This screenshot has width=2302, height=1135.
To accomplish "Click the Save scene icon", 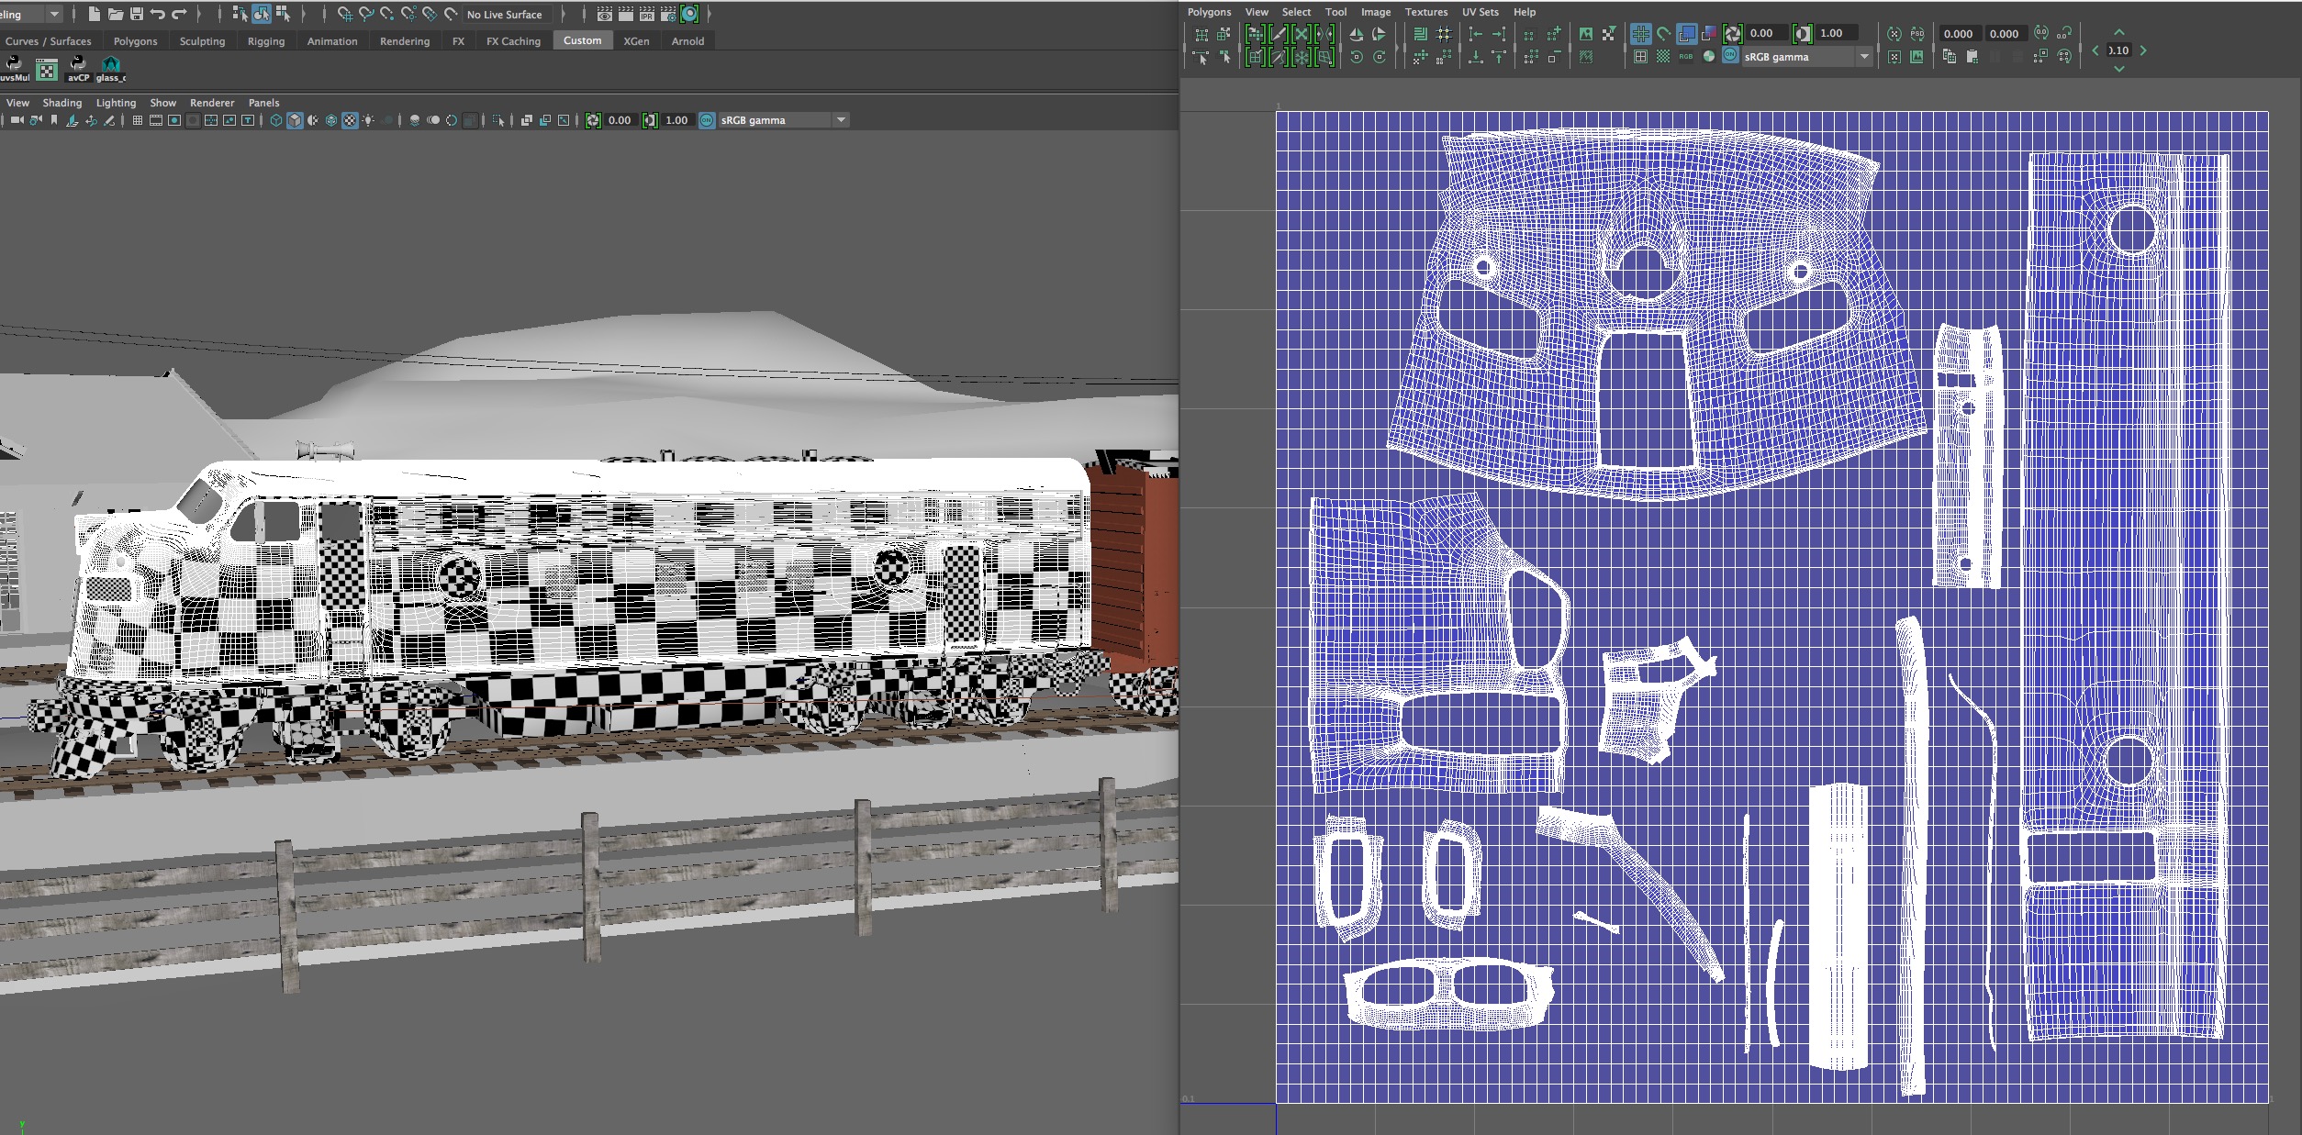I will tap(137, 14).
